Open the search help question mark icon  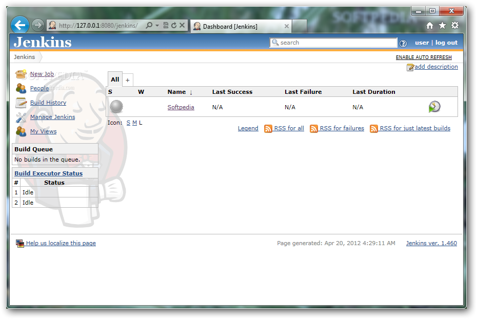click(x=403, y=44)
